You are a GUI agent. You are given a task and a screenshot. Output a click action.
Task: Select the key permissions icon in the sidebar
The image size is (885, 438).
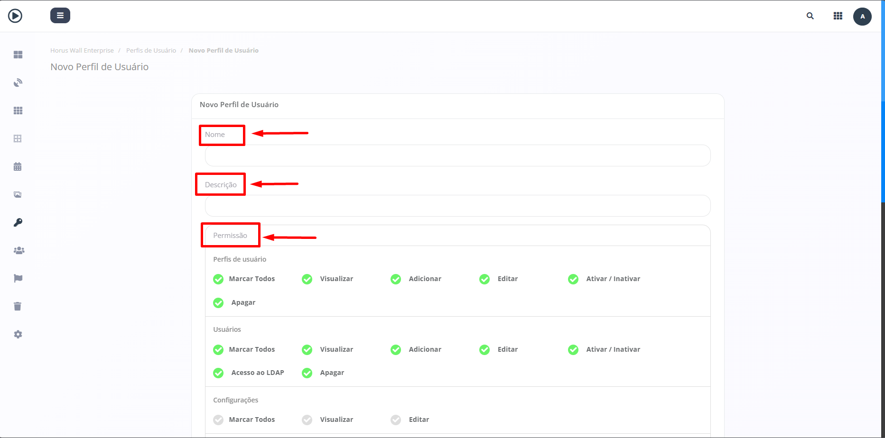coord(18,222)
